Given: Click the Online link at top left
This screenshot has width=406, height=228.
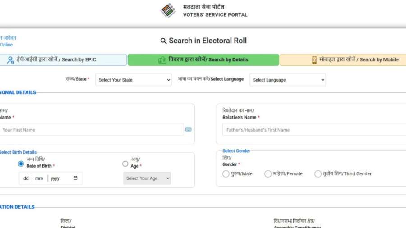Looking at the screenshot, I should (6, 45).
